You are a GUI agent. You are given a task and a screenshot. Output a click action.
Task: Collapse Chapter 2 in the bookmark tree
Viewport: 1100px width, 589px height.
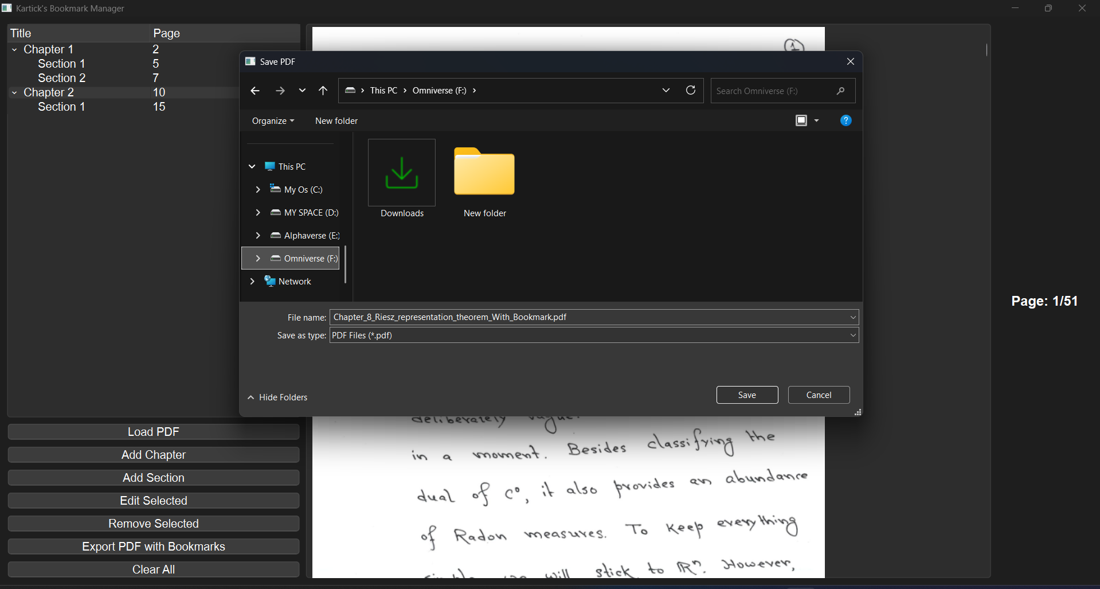[14, 92]
